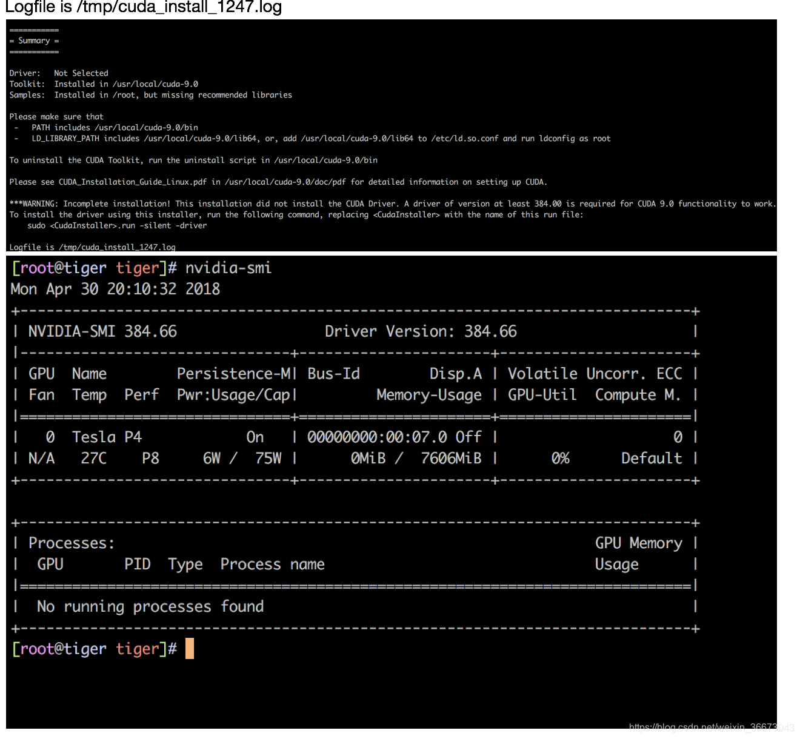Click the performance state 'P8'
This screenshot has width=800, height=739.
[x=150, y=459]
